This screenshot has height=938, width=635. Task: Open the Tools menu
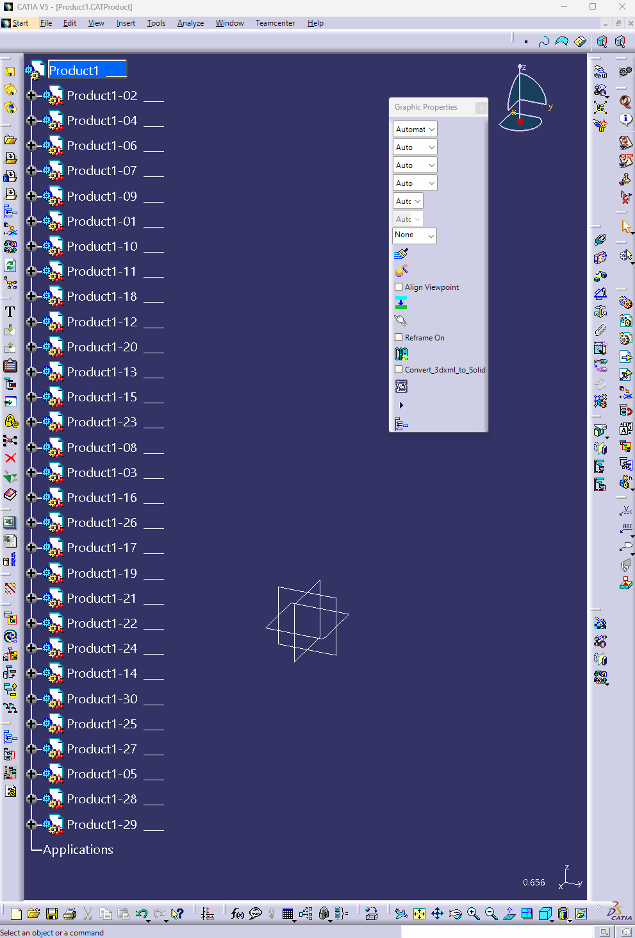coord(156,23)
